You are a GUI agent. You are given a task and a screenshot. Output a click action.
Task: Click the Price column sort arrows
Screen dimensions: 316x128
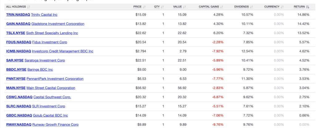[144, 6]
